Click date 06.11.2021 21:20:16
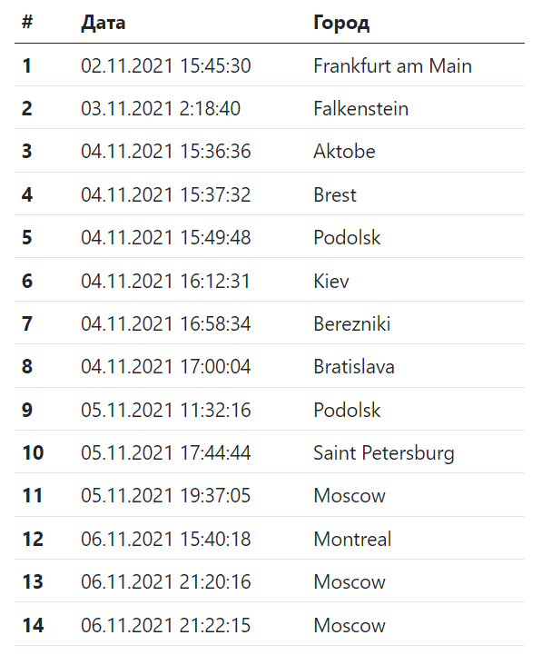 tap(166, 582)
